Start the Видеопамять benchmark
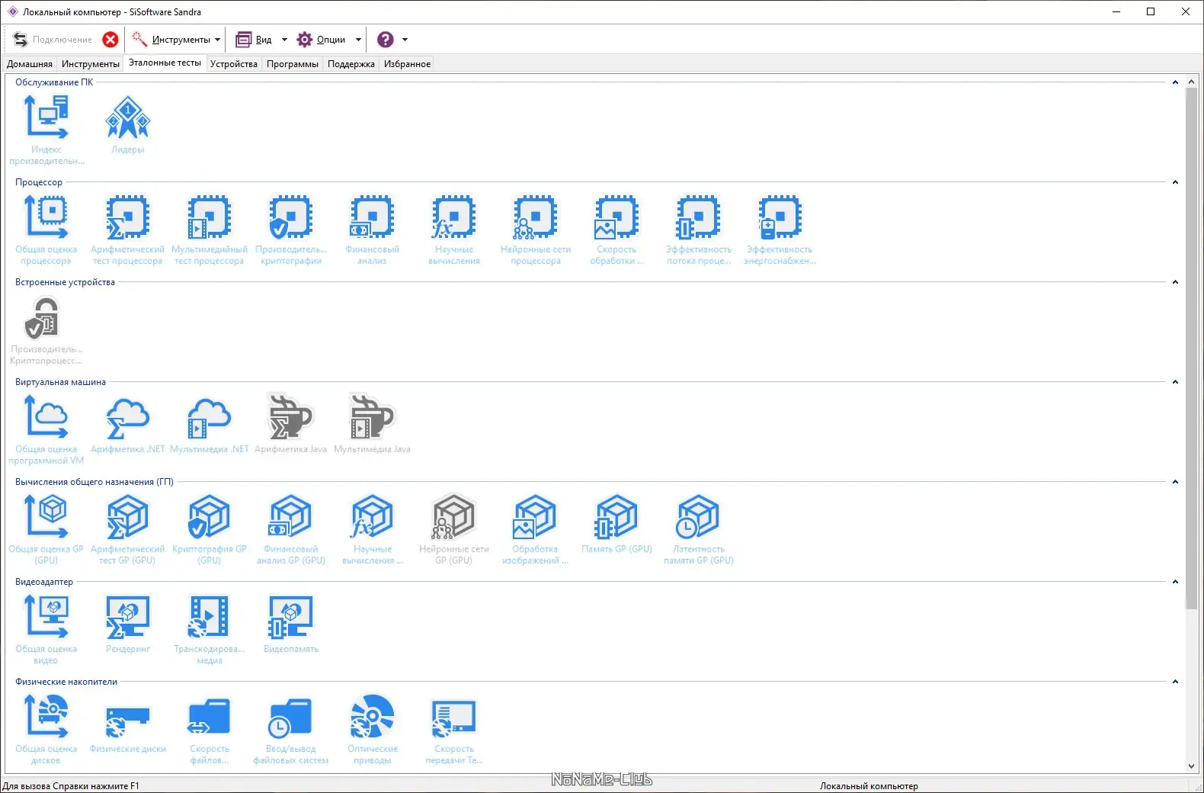 pyautogui.click(x=291, y=624)
